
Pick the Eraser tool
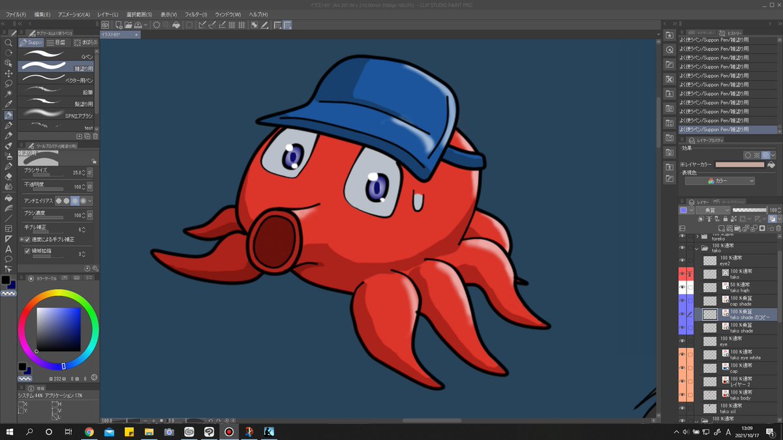[8, 176]
